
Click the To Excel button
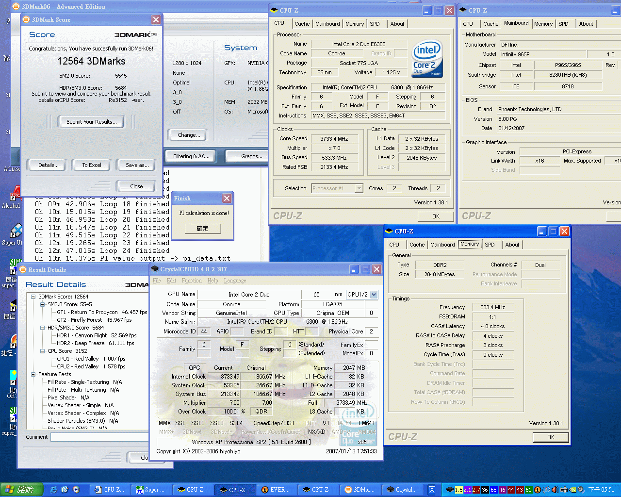(x=92, y=165)
